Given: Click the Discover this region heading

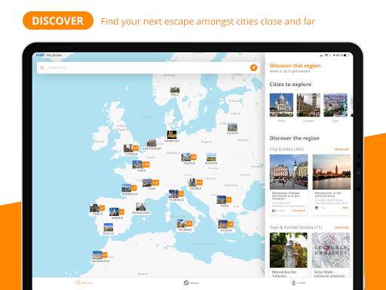Looking at the screenshot, I should click(x=295, y=66).
